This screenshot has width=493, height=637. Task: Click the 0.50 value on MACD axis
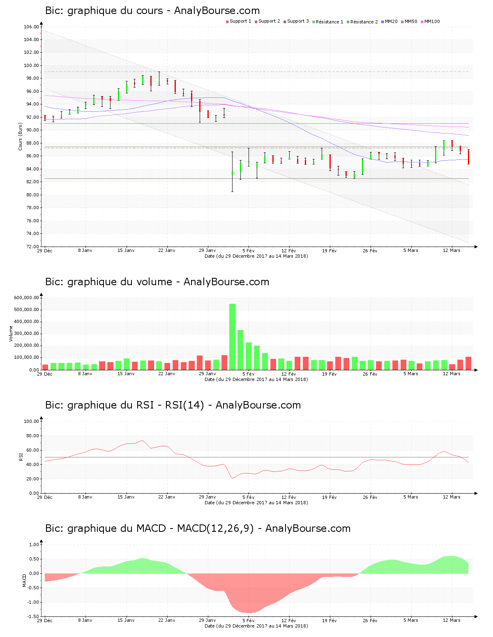(x=34, y=559)
